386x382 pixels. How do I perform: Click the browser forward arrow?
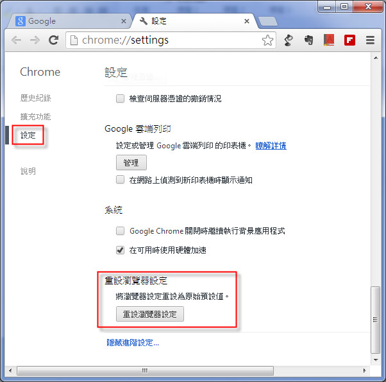(x=35, y=40)
